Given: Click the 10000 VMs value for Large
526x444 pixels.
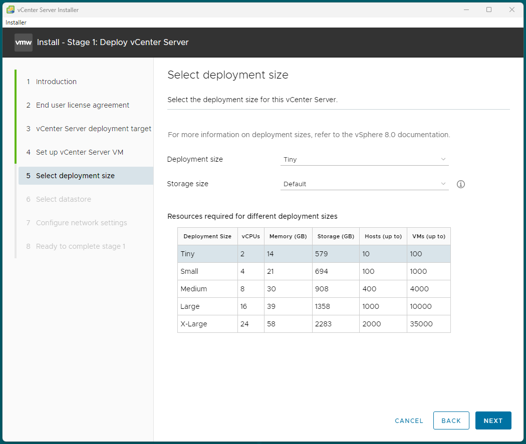Looking at the screenshot, I should (421, 306).
